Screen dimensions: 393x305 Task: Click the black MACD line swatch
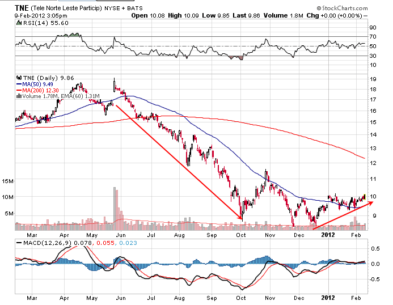19,243
